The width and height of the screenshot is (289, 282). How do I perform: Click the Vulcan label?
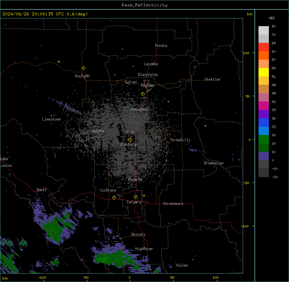click(x=182, y=265)
